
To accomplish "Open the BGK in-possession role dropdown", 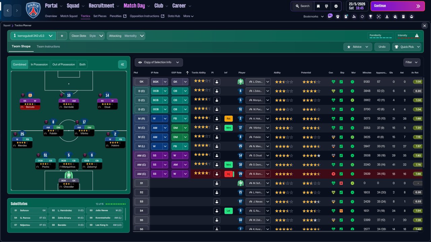I will pyautogui.click(x=159, y=82).
